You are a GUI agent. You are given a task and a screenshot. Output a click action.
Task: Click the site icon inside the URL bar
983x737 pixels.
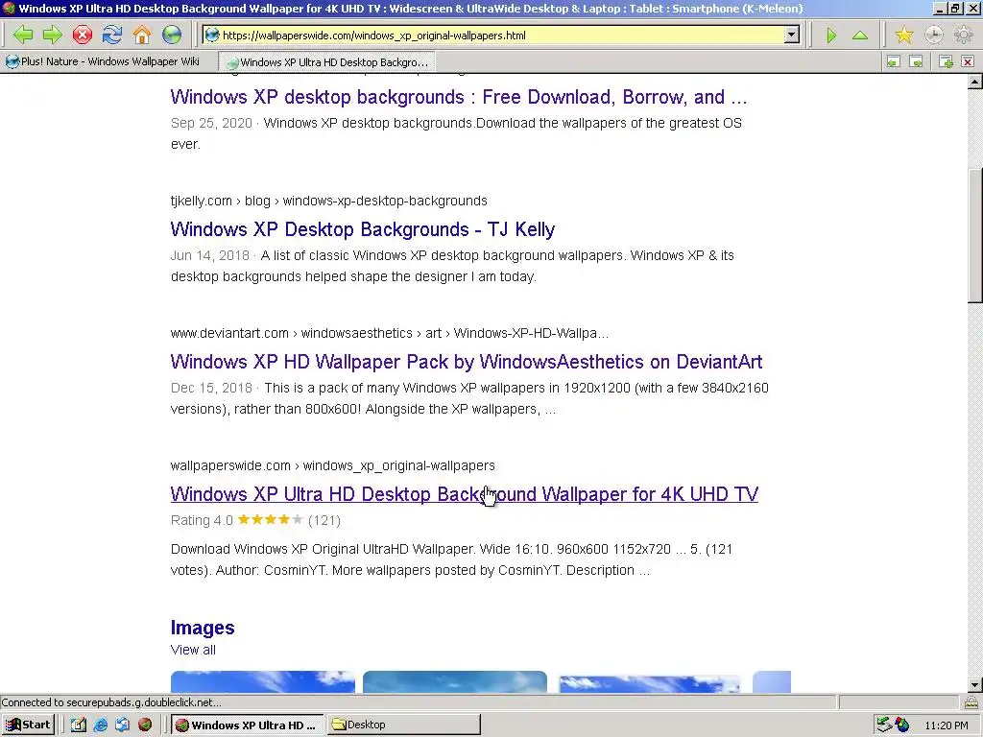pyautogui.click(x=212, y=36)
